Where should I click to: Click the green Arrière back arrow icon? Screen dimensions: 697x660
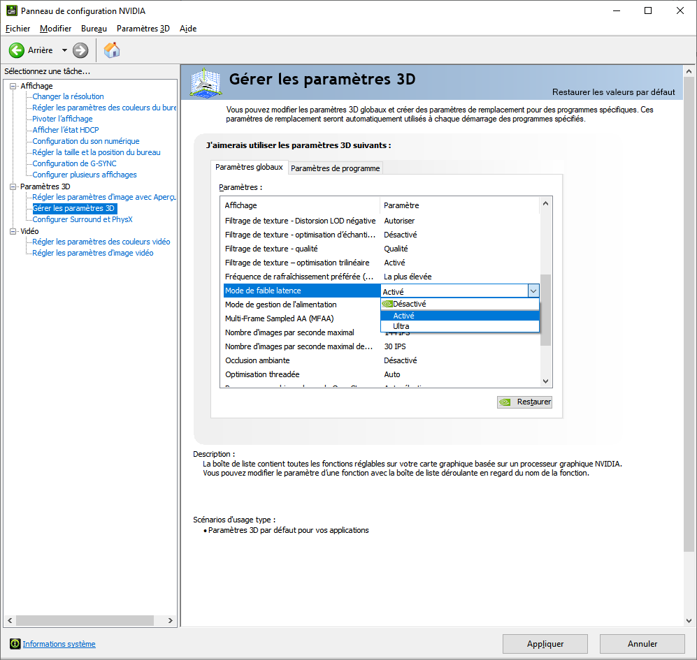pyautogui.click(x=17, y=50)
